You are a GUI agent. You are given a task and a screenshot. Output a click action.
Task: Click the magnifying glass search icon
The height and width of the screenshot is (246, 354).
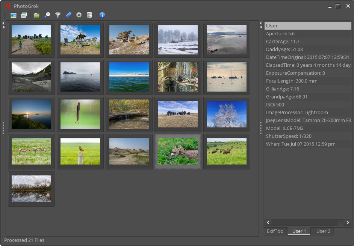pos(47,15)
